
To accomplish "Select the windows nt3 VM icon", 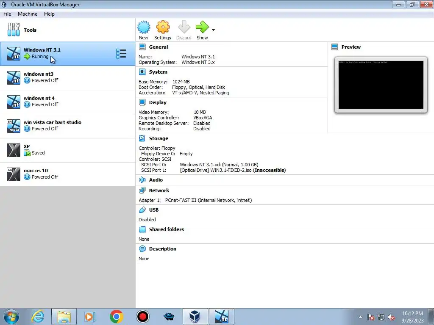I will pyautogui.click(x=14, y=78).
